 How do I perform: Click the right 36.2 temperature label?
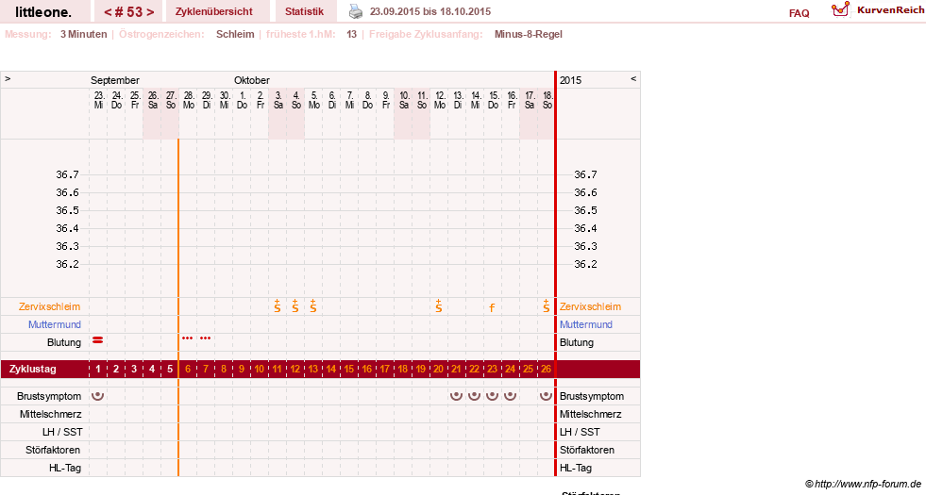(x=585, y=264)
